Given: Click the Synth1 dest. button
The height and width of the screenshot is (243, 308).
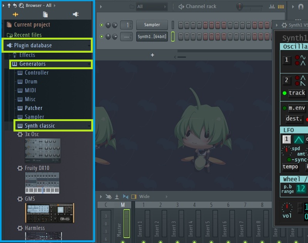Looking at the screenshot, I should pyautogui.click(x=294, y=118).
